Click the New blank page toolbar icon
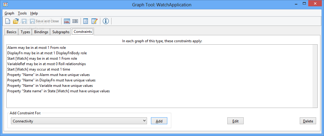Image resolution: width=324 pixels, height=136 pixels. click(x=8, y=21)
